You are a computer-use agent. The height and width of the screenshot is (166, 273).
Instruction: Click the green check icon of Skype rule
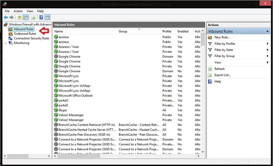[56, 110]
